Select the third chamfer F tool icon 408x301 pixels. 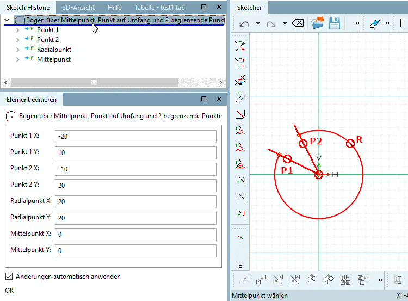click(240, 215)
